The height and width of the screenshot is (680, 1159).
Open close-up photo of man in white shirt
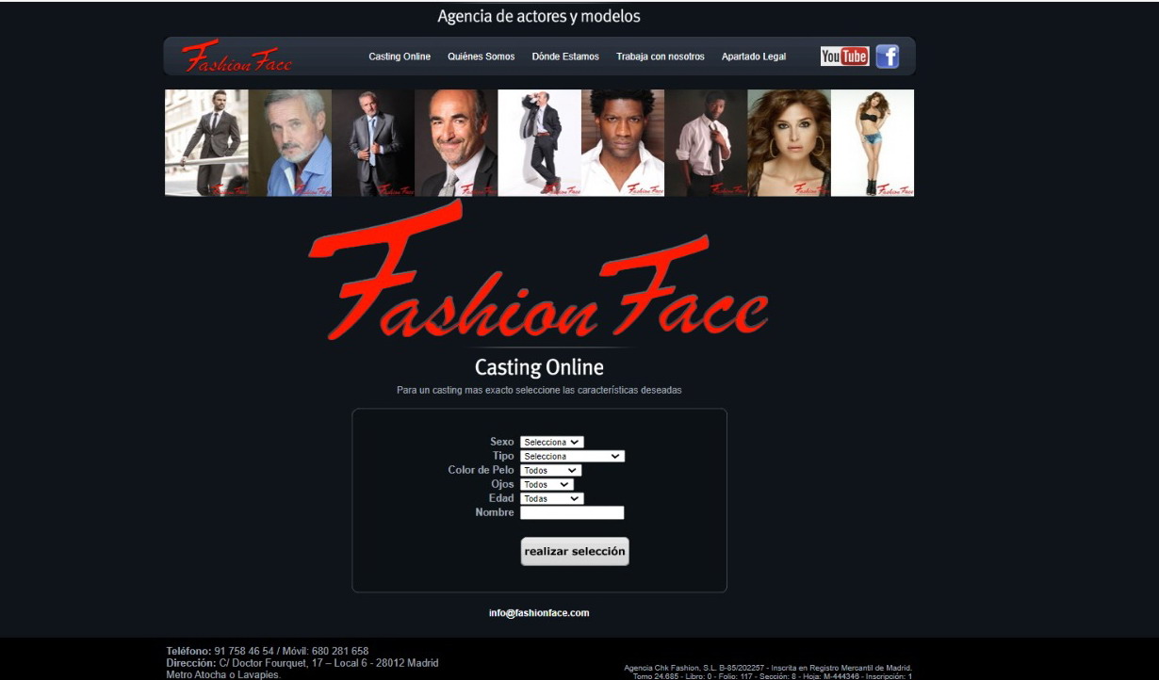tap(623, 143)
